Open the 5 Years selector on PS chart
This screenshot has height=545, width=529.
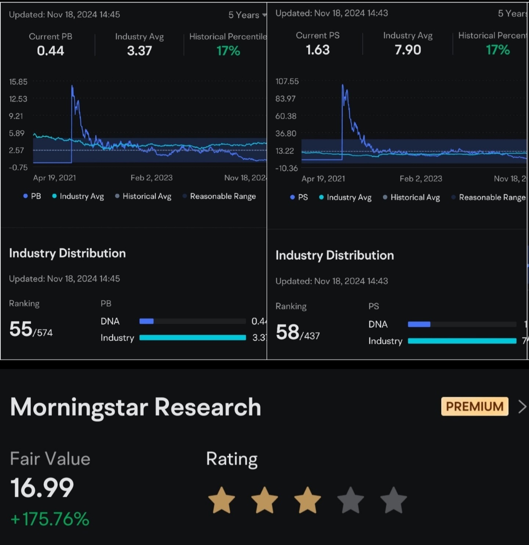click(513, 14)
